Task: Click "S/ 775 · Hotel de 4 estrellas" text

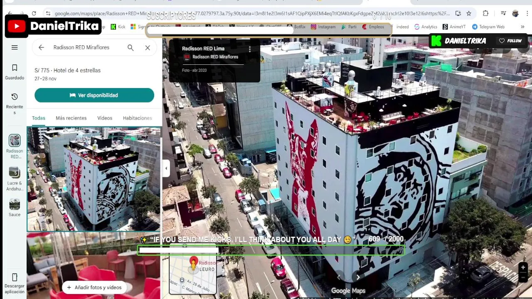Action: [x=67, y=70]
